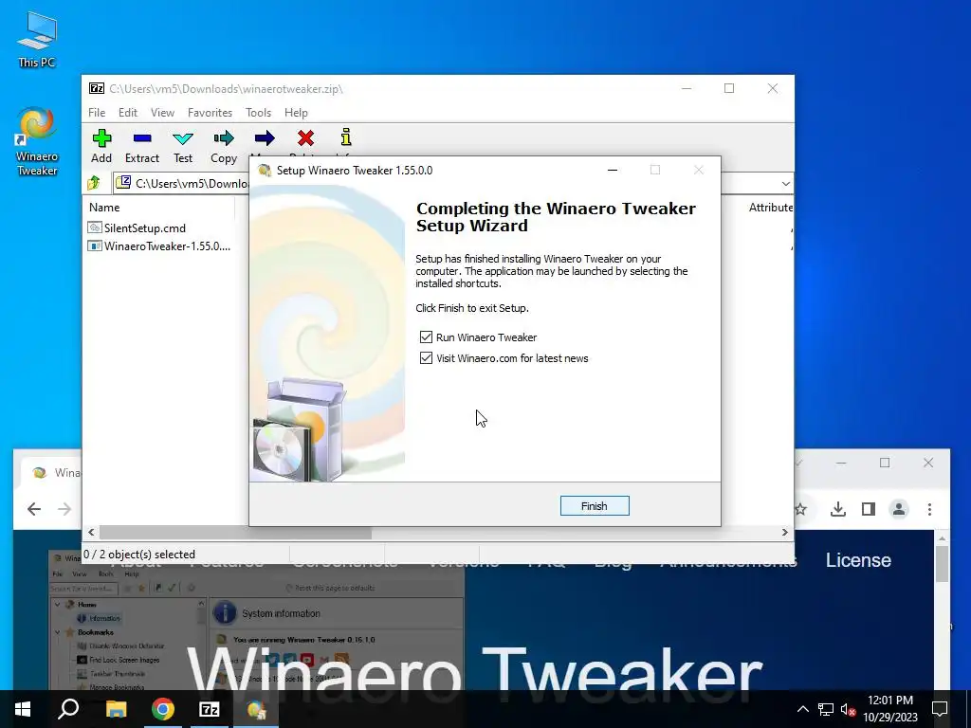Open Chrome three-dot menu
971x728 pixels.
(929, 509)
